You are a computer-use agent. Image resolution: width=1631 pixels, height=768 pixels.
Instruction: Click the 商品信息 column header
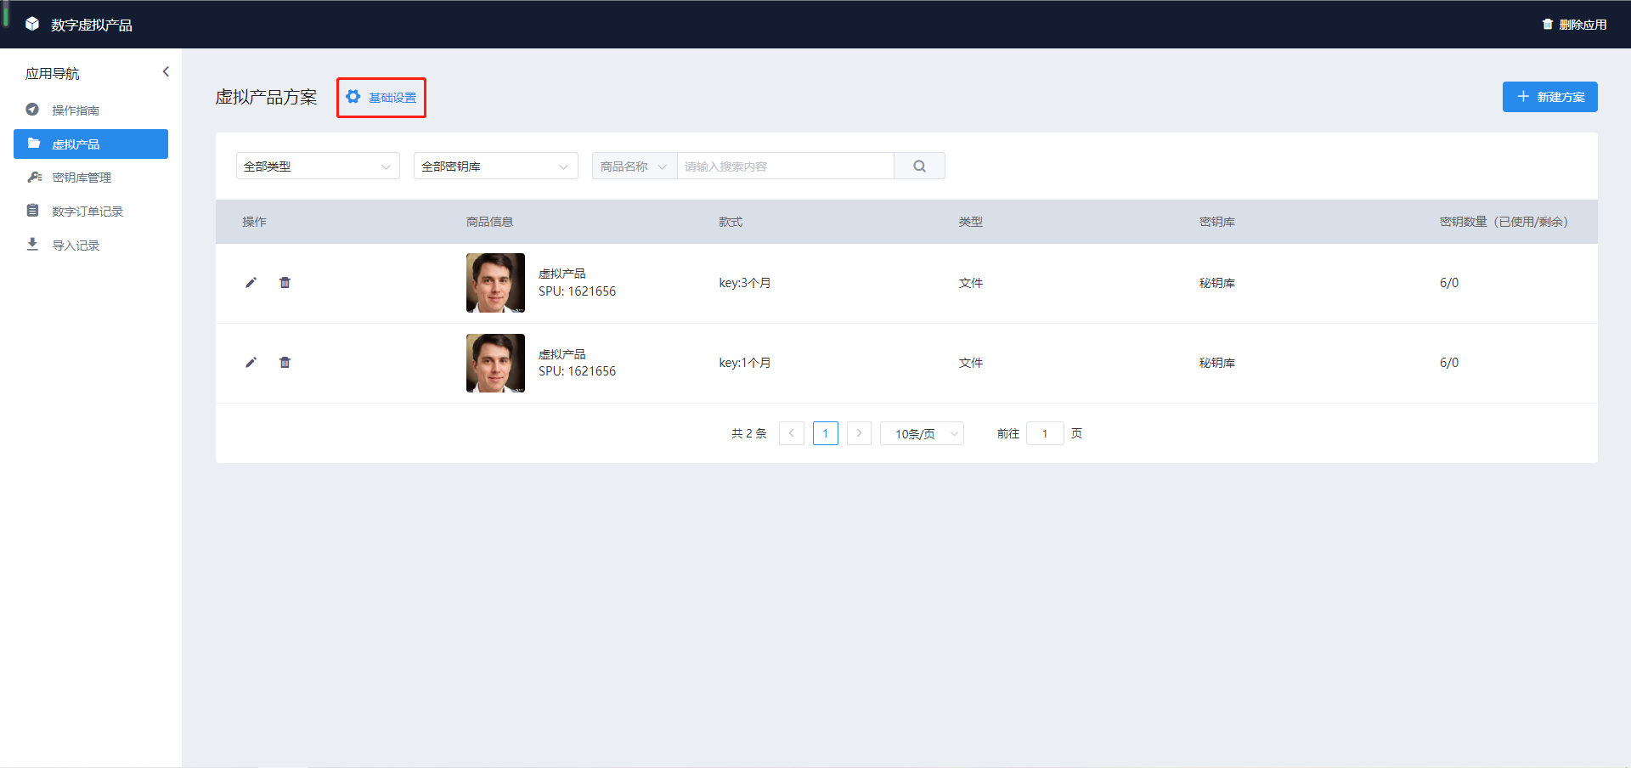tap(489, 222)
